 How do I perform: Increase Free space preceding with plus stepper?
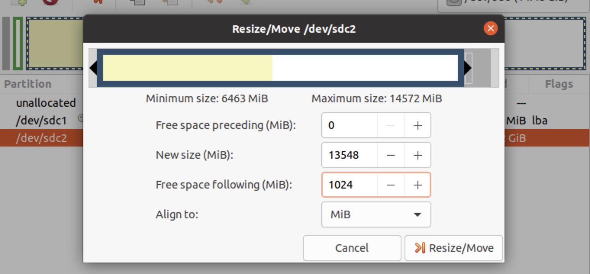click(417, 125)
